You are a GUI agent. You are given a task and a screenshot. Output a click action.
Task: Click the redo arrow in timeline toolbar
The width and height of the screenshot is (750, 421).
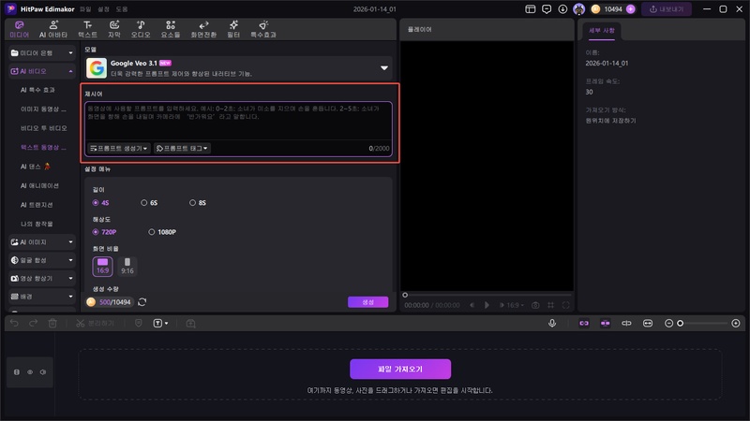(x=33, y=323)
